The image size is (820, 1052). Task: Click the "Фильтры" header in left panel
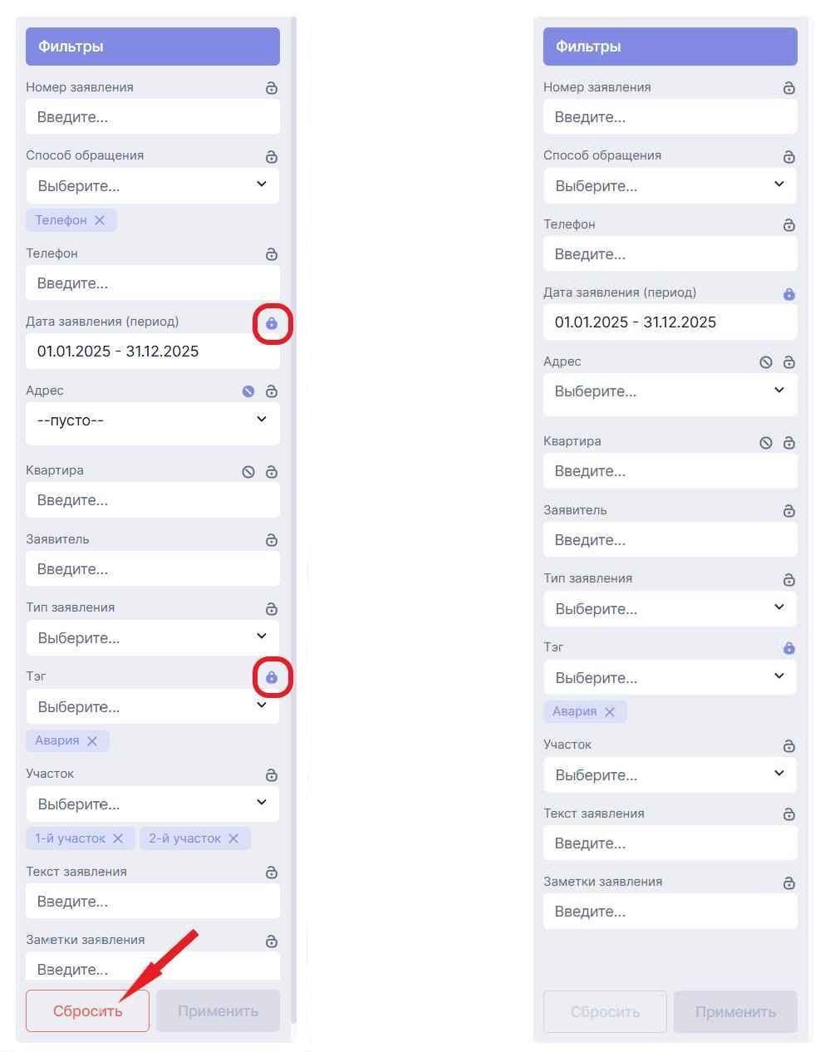tap(152, 47)
